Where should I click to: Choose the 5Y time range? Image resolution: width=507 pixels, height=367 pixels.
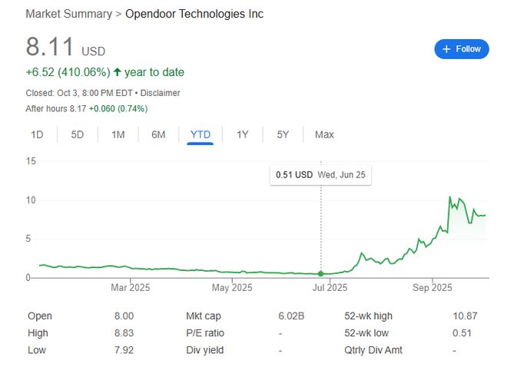pos(283,135)
